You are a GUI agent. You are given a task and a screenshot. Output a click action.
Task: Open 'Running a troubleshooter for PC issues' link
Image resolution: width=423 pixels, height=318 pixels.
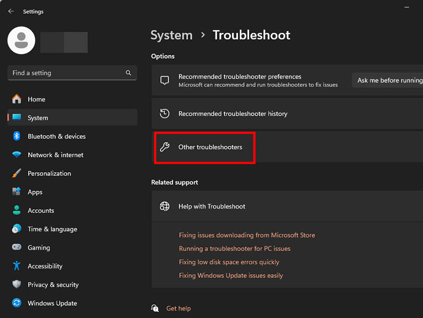pyautogui.click(x=235, y=248)
